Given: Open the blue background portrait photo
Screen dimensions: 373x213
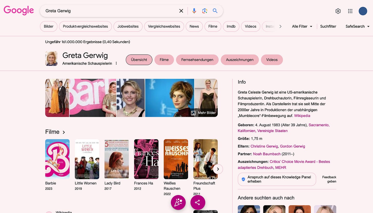Looking at the screenshot, I should point(170,98).
